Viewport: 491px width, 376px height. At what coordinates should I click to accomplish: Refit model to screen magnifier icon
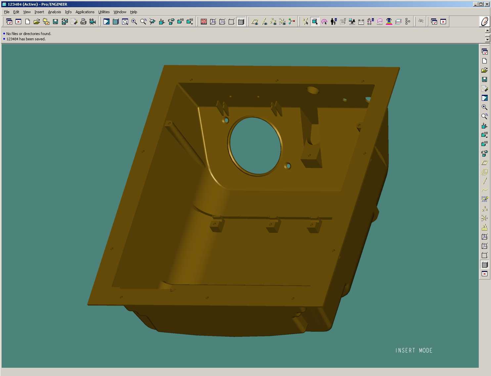(x=125, y=22)
